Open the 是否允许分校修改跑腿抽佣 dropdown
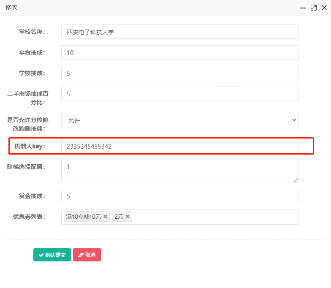331x288 pixels. 180,120
